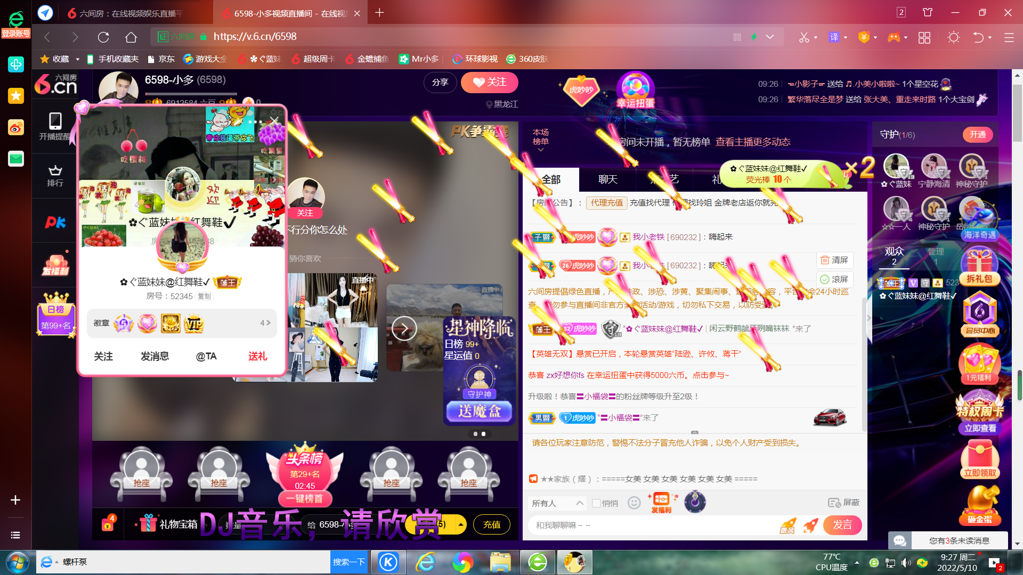Open the browser translate icon
Screen dimensions: 1023x575
(x=834, y=37)
